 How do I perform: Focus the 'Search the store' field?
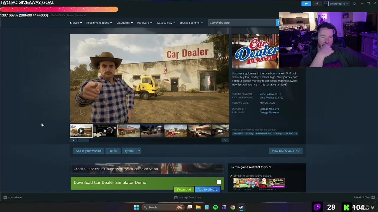(x=242, y=23)
